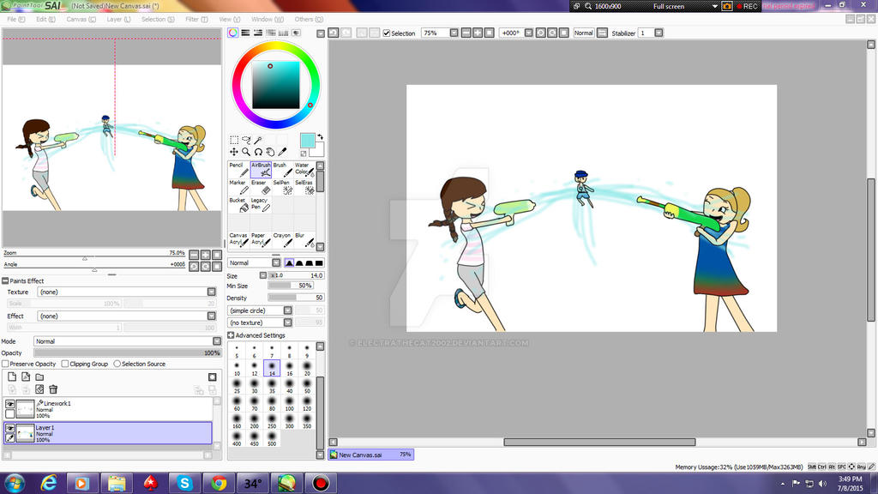Click the cyan foreground color swatch
Image resolution: width=878 pixels, height=494 pixels.
coord(308,140)
